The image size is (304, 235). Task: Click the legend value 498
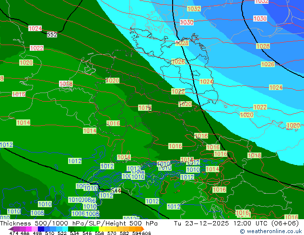(37, 233)
